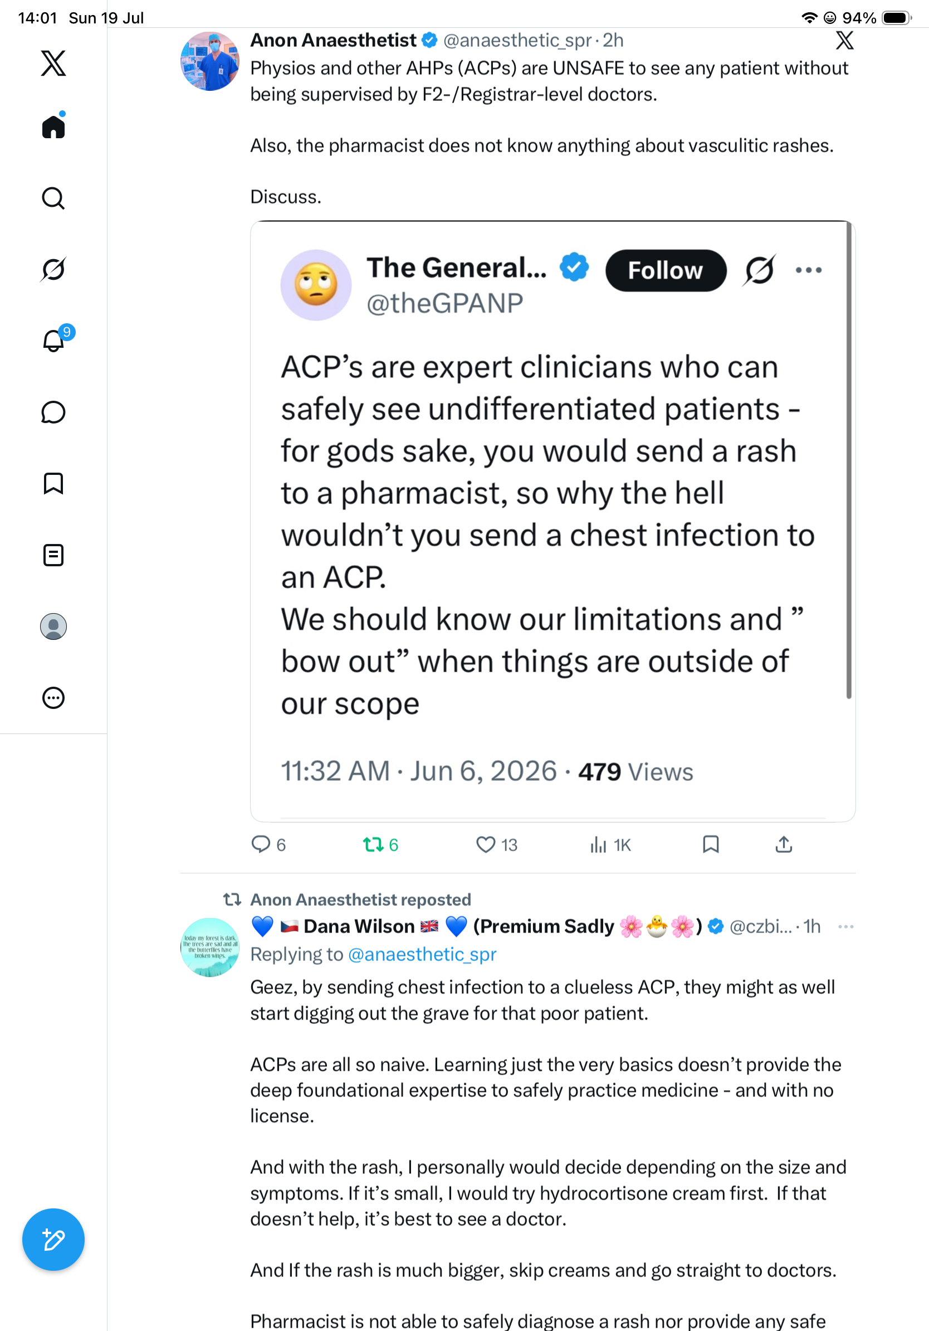Open @anaesthetic_spr link in reply
The image size is (929, 1331).
pos(422,954)
